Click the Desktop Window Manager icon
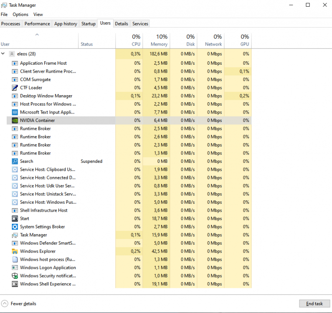The height and width of the screenshot is (313, 332). coord(15,96)
